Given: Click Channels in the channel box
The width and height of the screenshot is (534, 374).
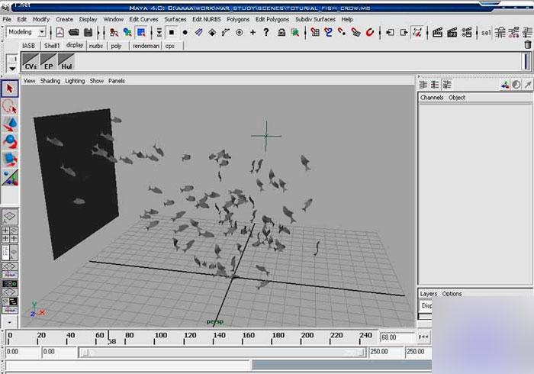Looking at the screenshot, I should click(431, 98).
